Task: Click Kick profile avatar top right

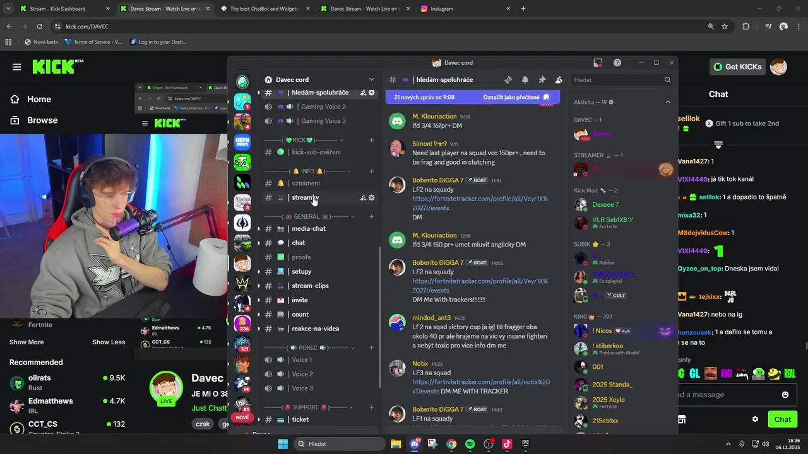Action: pos(778,67)
